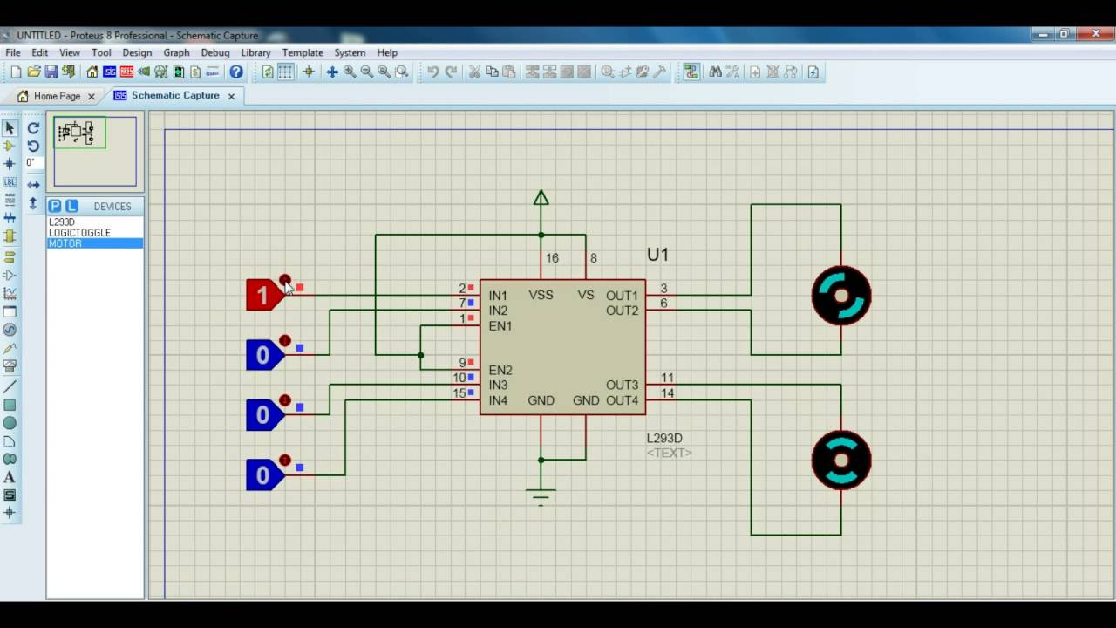Select LOGICTOGGLE in the devices list
Screen dimensions: 1116x628
coord(95,233)
